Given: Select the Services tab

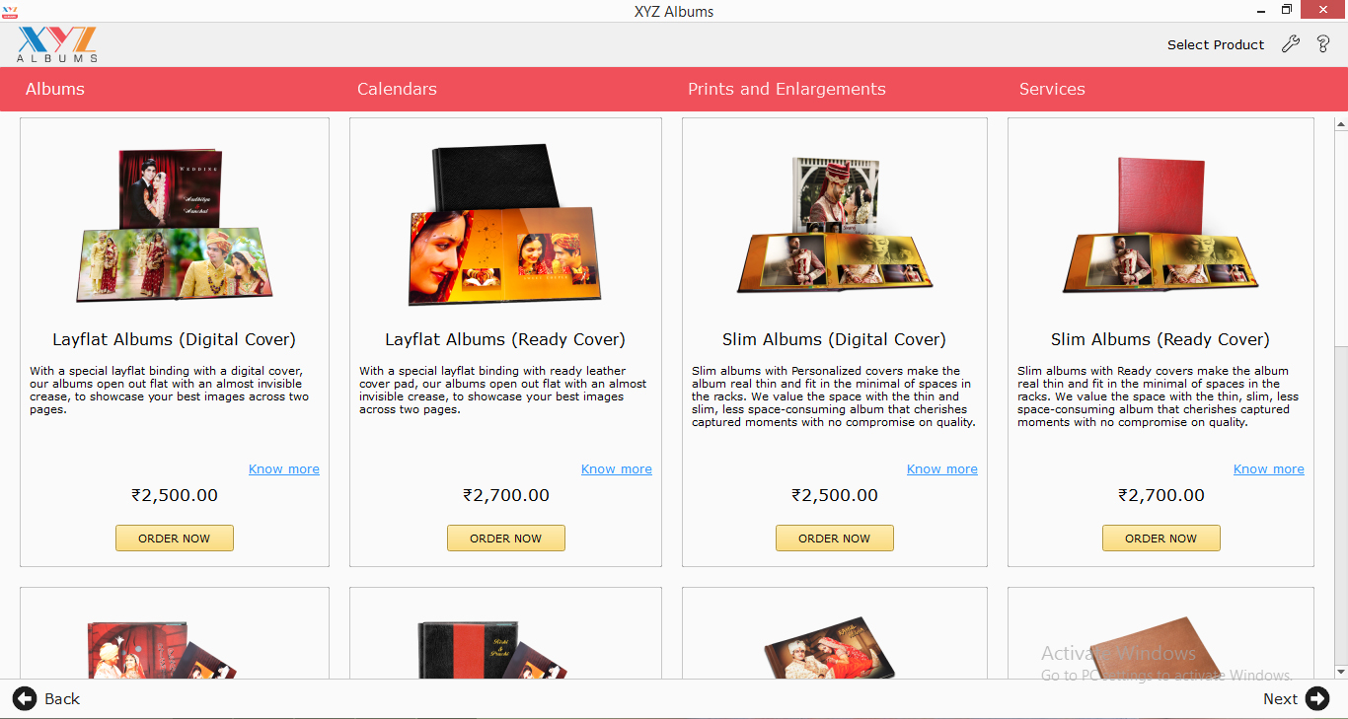Looking at the screenshot, I should click(x=1052, y=89).
